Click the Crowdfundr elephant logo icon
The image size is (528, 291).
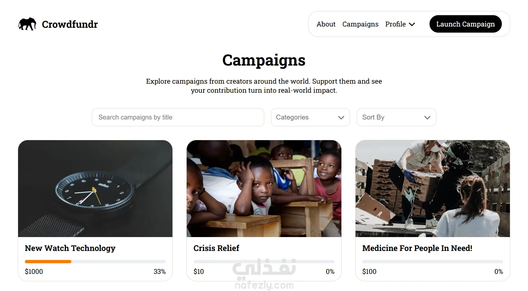pyautogui.click(x=27, y=24)
